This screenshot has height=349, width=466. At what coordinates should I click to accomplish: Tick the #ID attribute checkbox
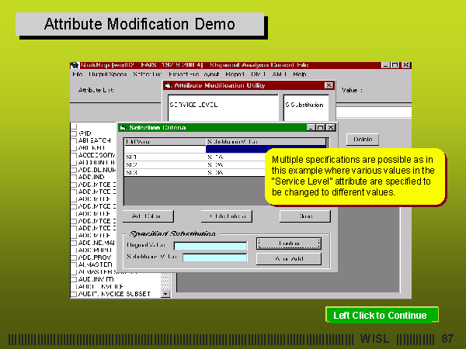74,133
